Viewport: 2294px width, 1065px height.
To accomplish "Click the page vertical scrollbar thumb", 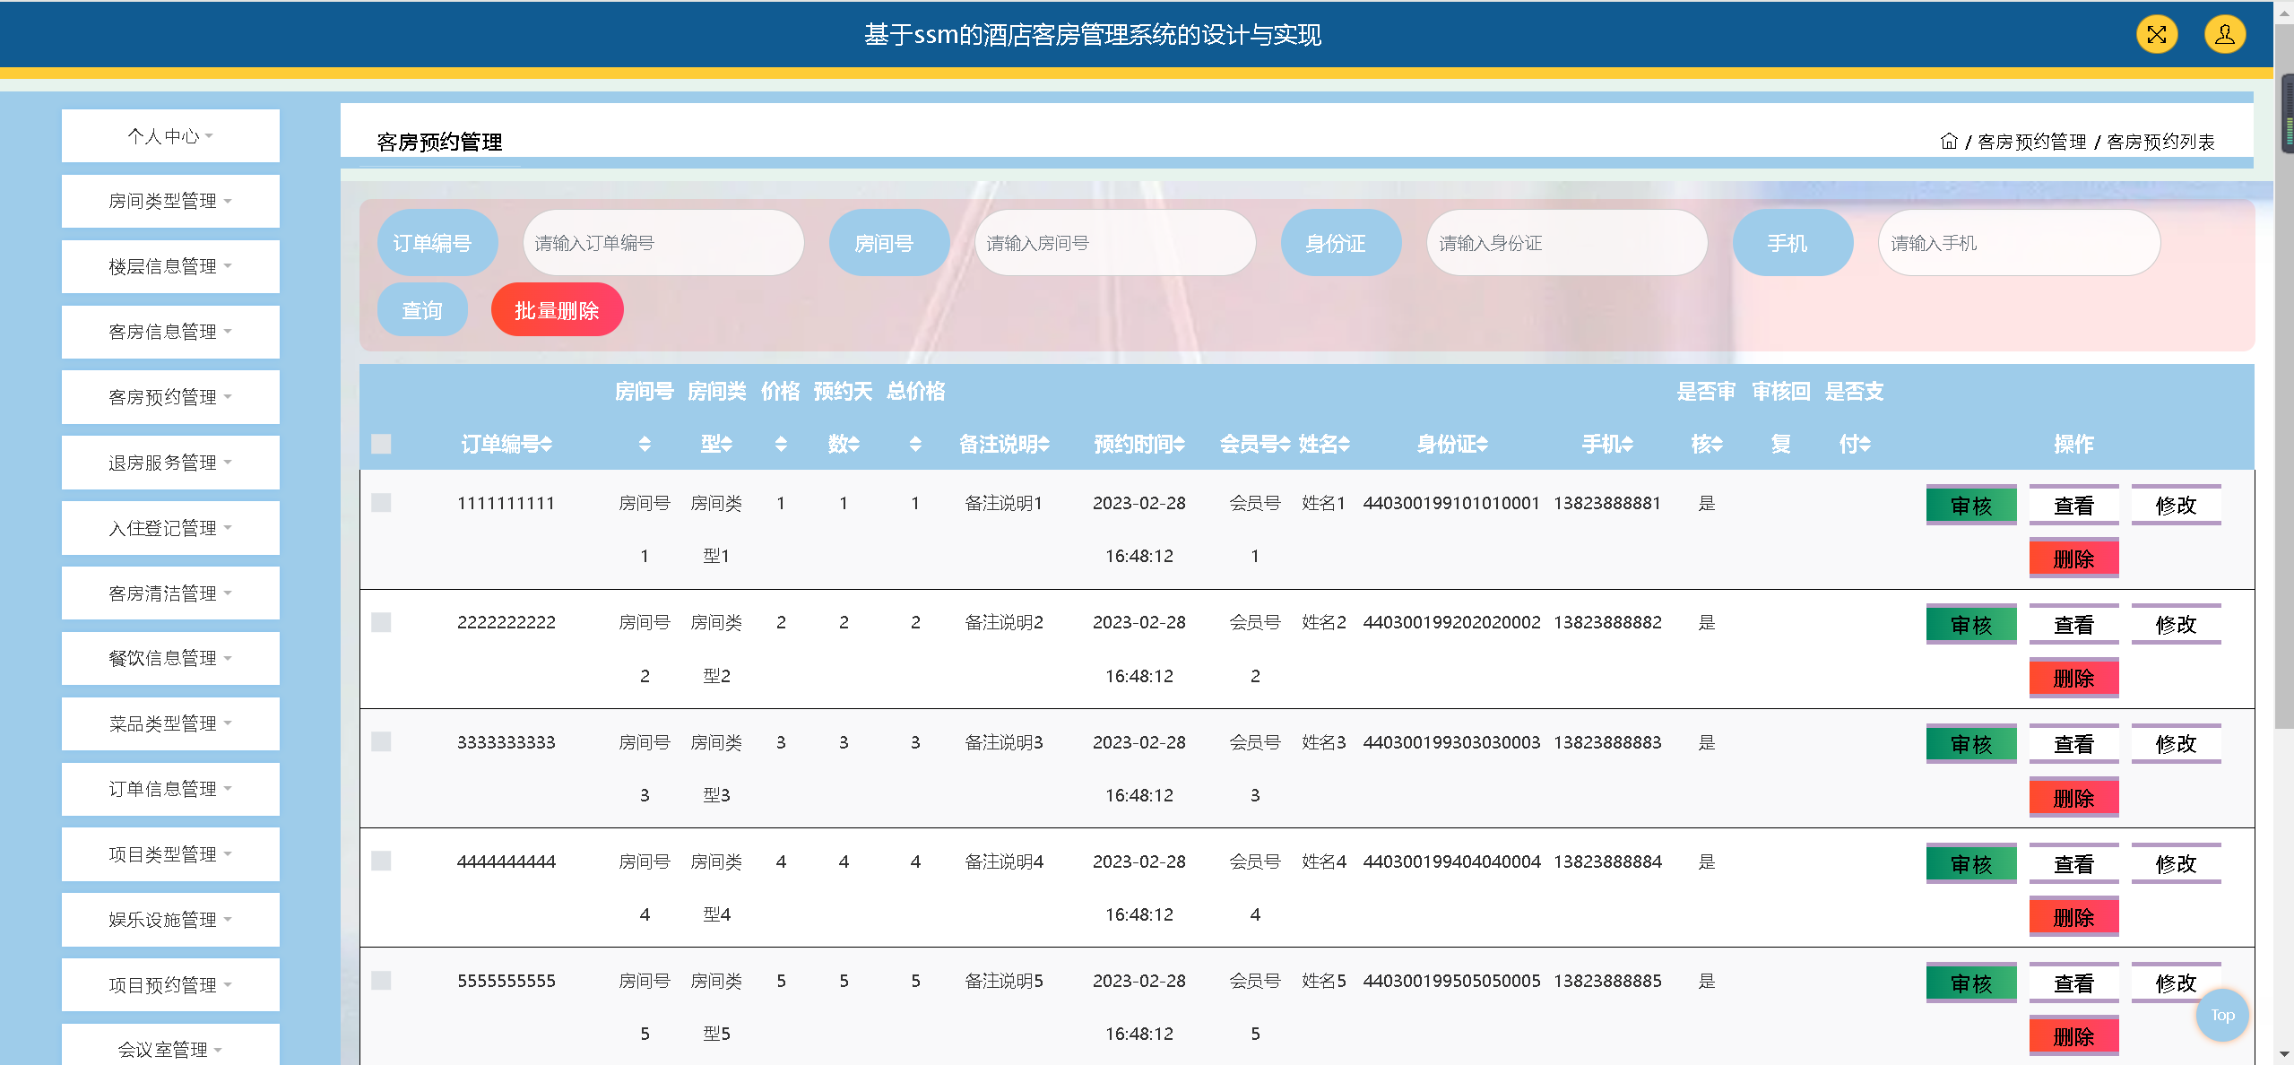I will point(2283,403).
